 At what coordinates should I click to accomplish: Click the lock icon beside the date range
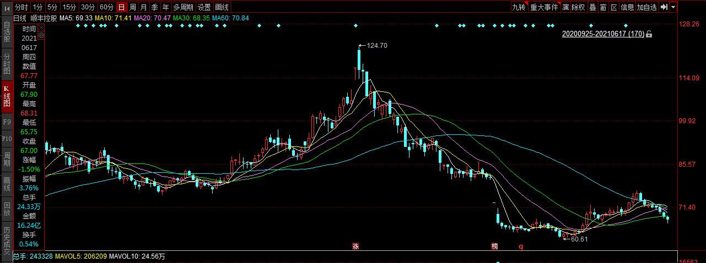click(x=649, y=34)
